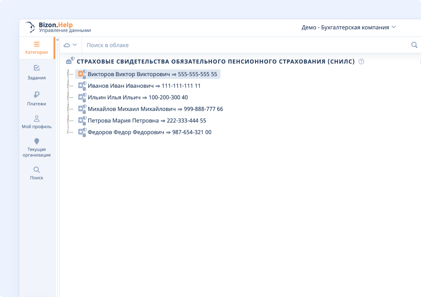Click the cloud icon beside the search bar
Screen dimensions: 421x297
click(67, 45)
